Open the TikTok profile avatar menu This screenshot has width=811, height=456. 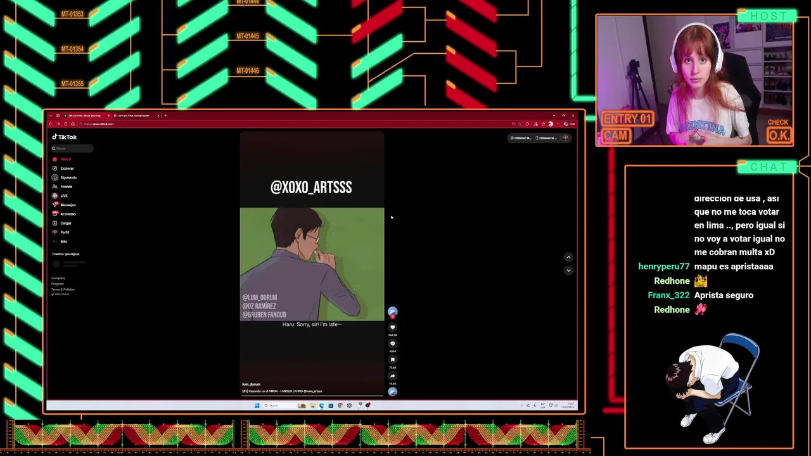565,138
